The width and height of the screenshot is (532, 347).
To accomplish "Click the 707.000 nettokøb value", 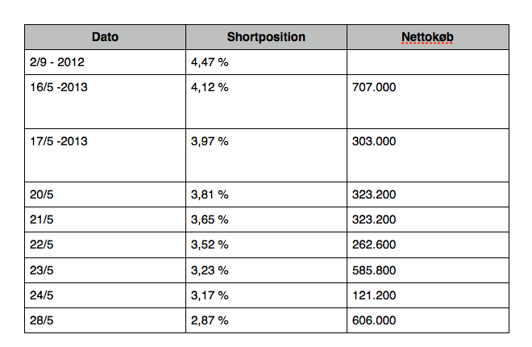I will click(374, 87).
